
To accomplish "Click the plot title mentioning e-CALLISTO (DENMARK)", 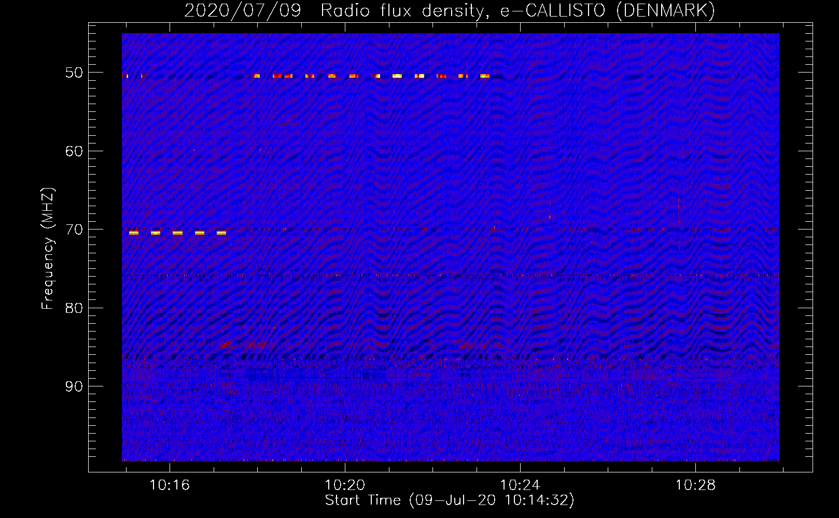I will 450,11.
